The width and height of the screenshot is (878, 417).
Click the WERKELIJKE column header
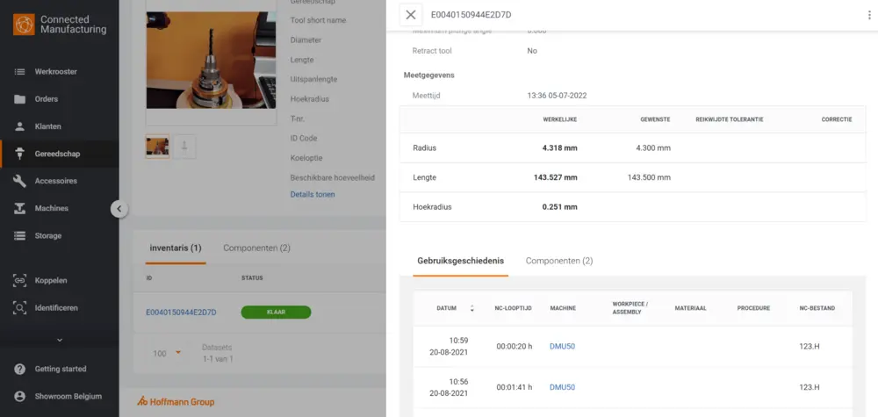pyautogui.click(x=560, y=119)
